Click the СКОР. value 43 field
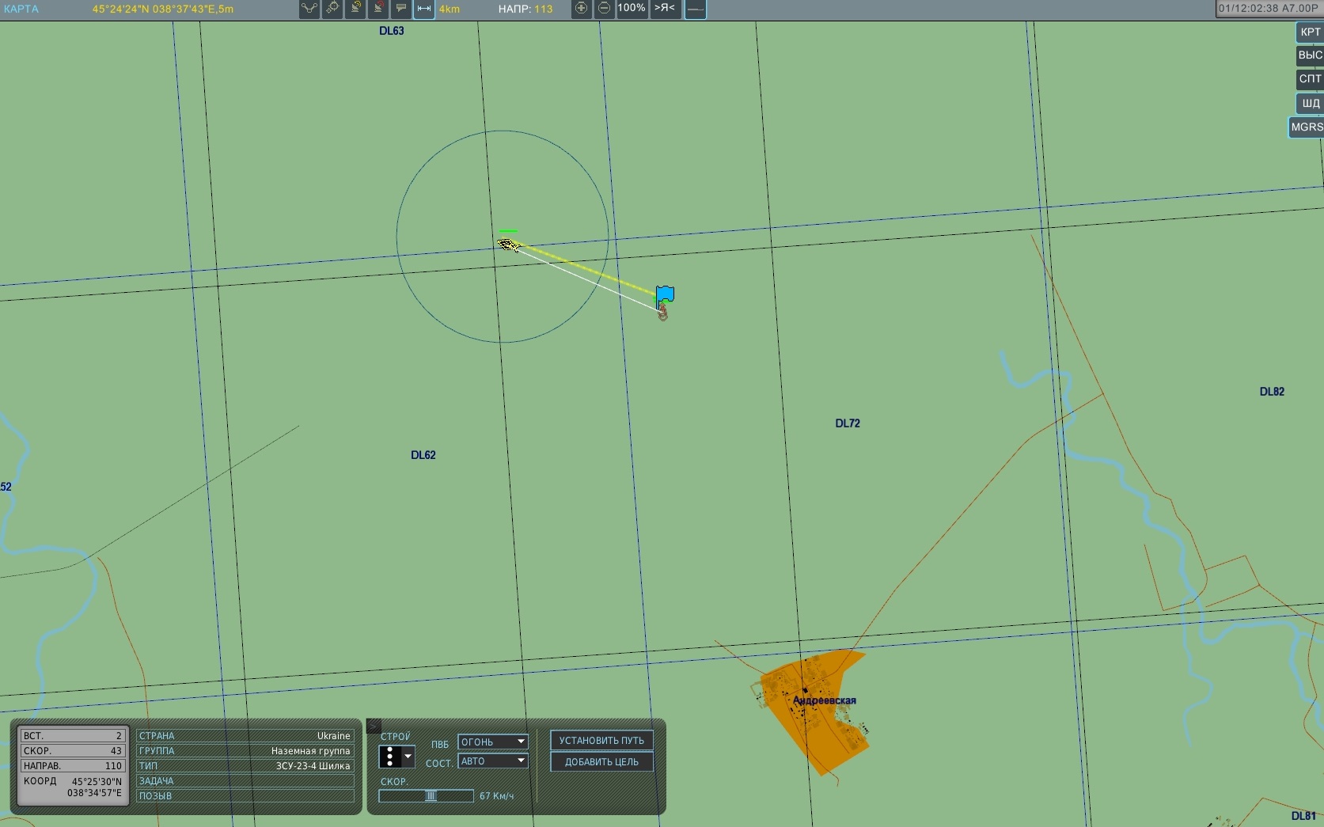1324x827 pixels. [x=73, y=751]
